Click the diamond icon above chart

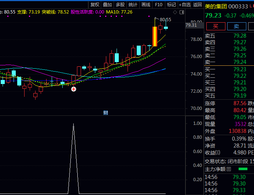(175, 12)
